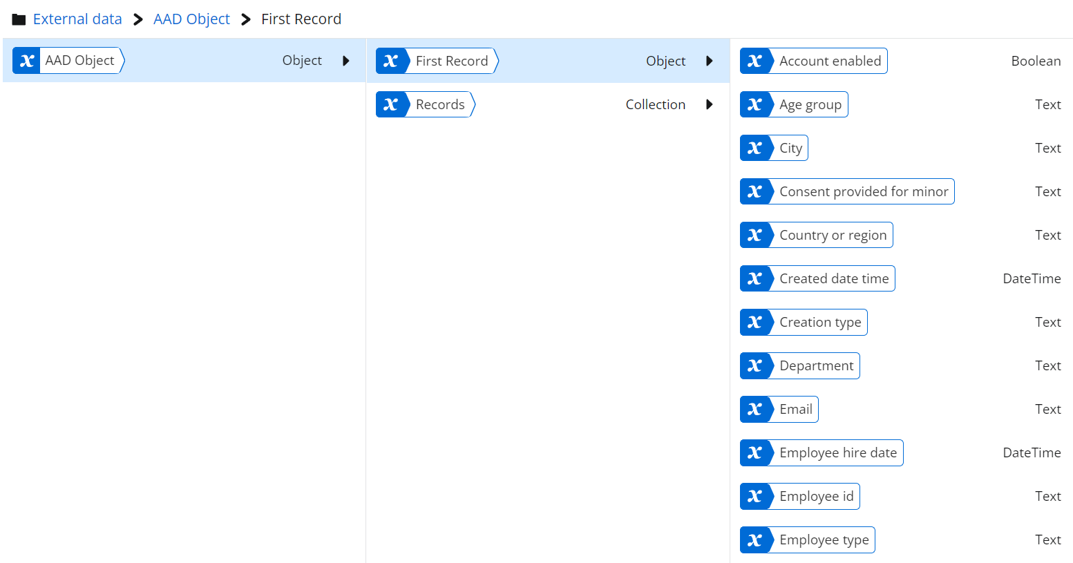Click the folder icon in breadcrumb
The image size is (1073, 563).
tap(19, 19)
